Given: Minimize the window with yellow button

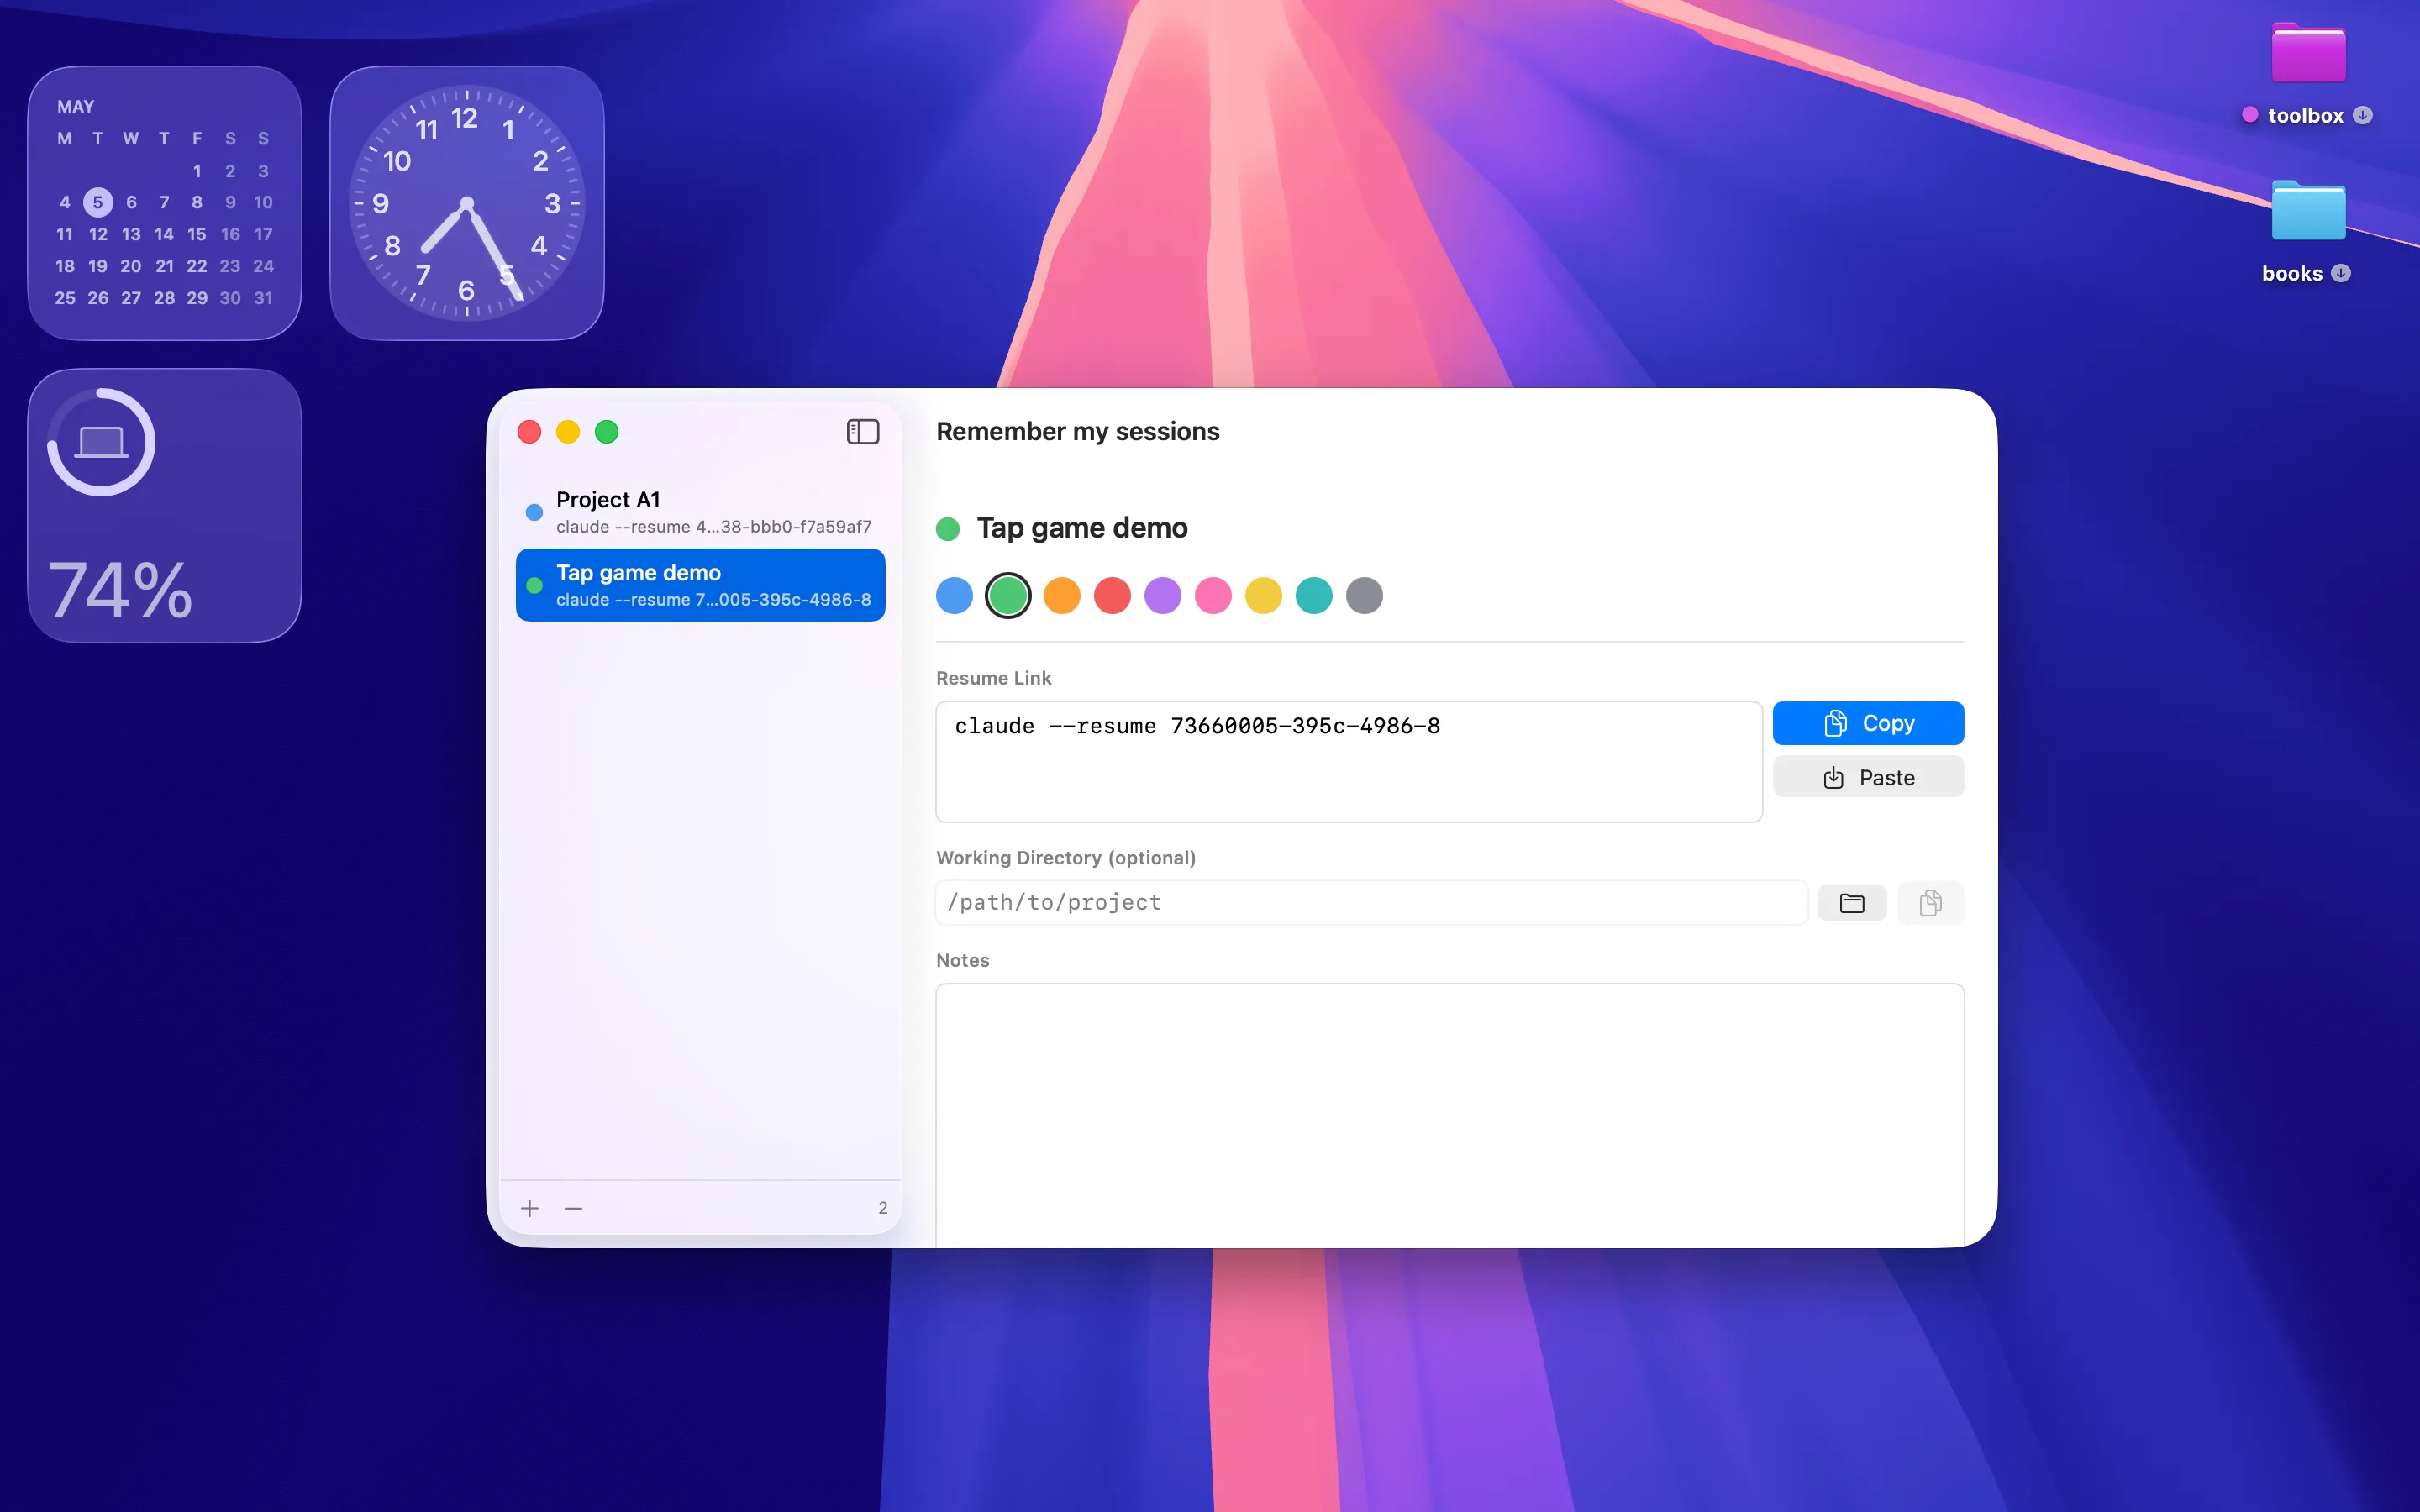Looking at the screenshot, I should [x=568, y=432].
